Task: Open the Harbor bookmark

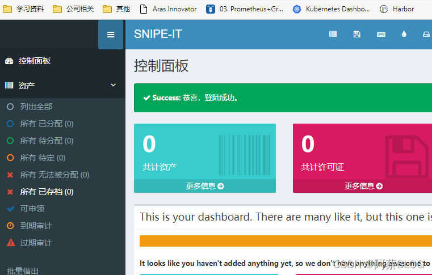Action: pos(397,9)
